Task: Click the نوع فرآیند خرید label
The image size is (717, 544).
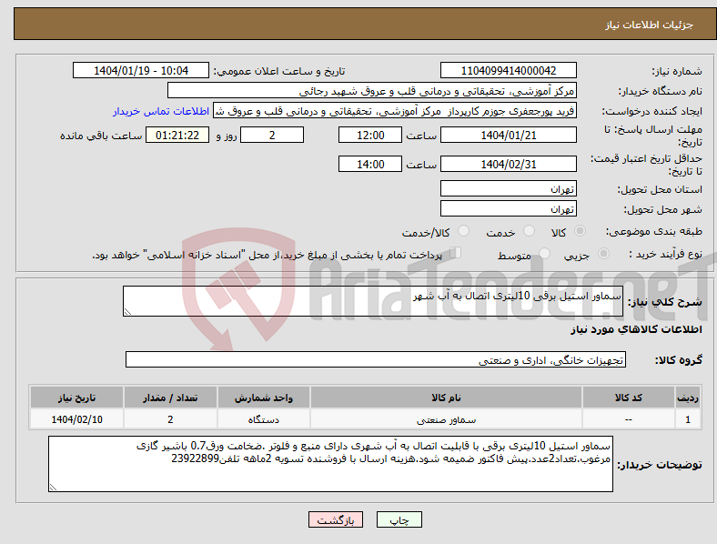Action: (x=665, y=254)
